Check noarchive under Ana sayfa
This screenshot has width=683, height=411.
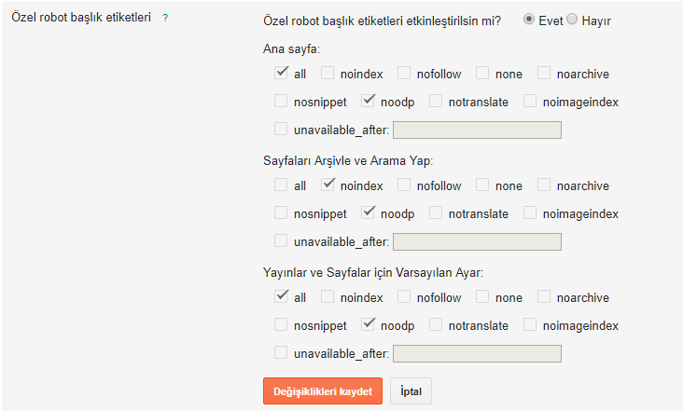click(x=544, y=73)
